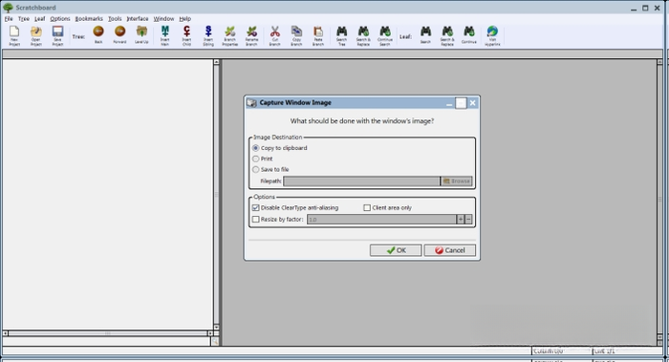Decrease resize factor with minus button
This screenshot has height=362, width=669.
[468, 219]
